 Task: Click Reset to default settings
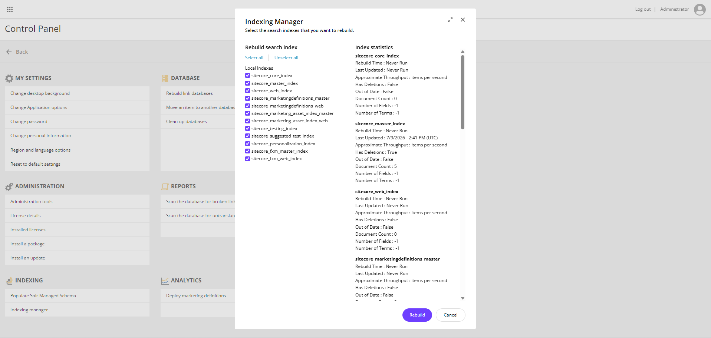pos(77,164)
